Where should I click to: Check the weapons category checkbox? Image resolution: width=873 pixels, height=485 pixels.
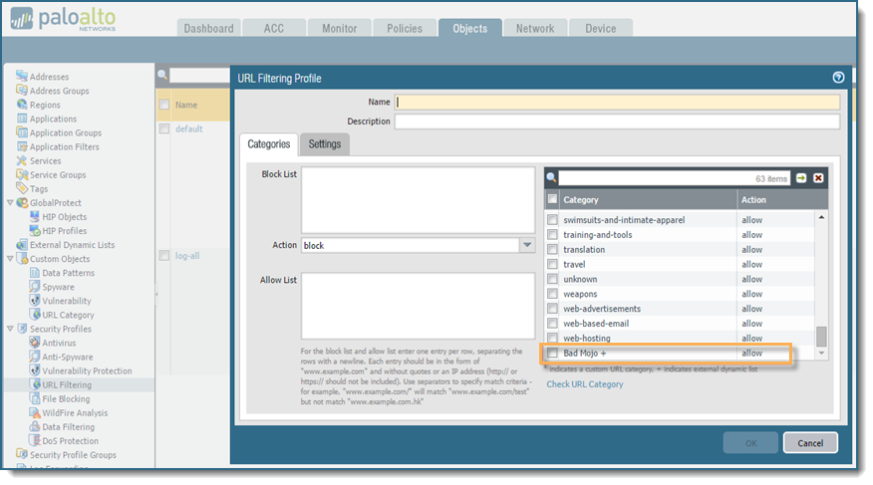pos(552,293)
